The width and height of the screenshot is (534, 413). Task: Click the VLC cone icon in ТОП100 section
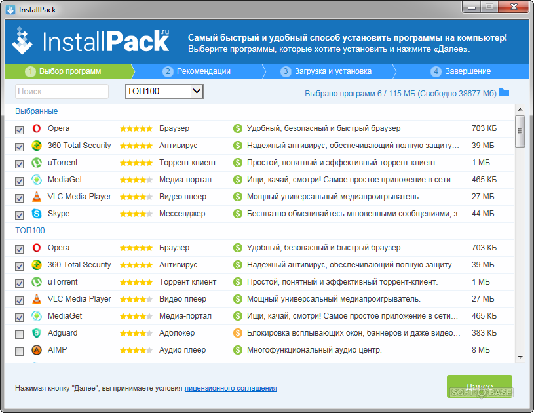click(x=37, y=299)
